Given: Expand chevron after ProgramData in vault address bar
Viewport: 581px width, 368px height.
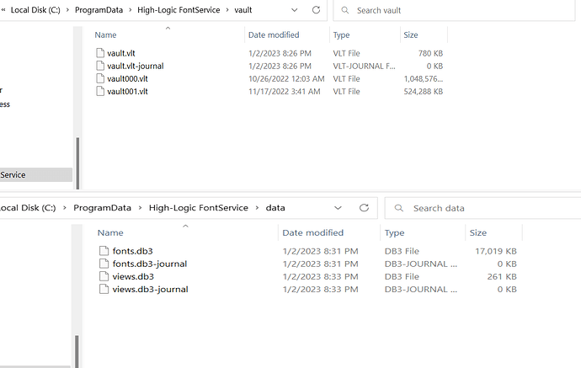Looking at the screenshot, I should pos(130,10).
